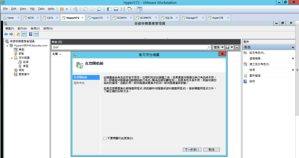Screen dimensions: 299x158
Task: Click the 搜尋 search field
Action: click(130, 47)
